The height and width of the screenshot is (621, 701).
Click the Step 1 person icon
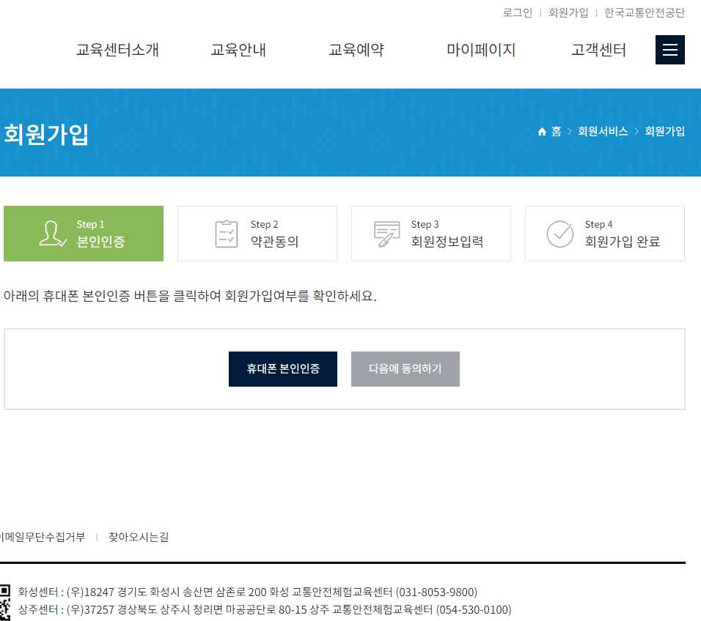[53, 234]
